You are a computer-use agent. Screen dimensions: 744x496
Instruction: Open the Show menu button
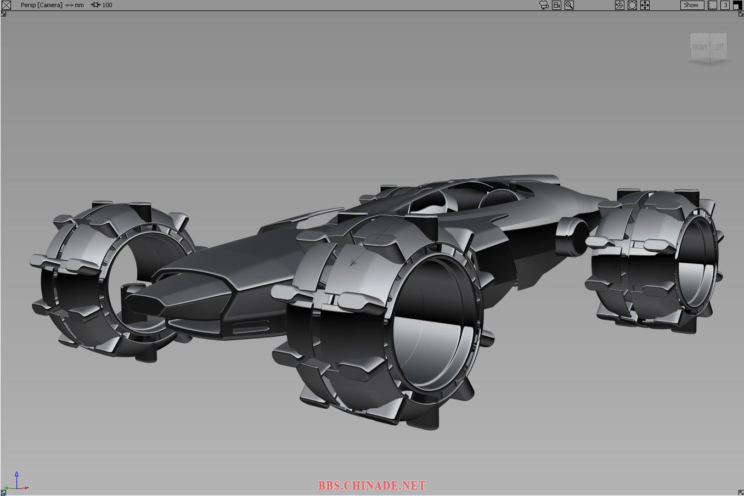coord(691,5)
